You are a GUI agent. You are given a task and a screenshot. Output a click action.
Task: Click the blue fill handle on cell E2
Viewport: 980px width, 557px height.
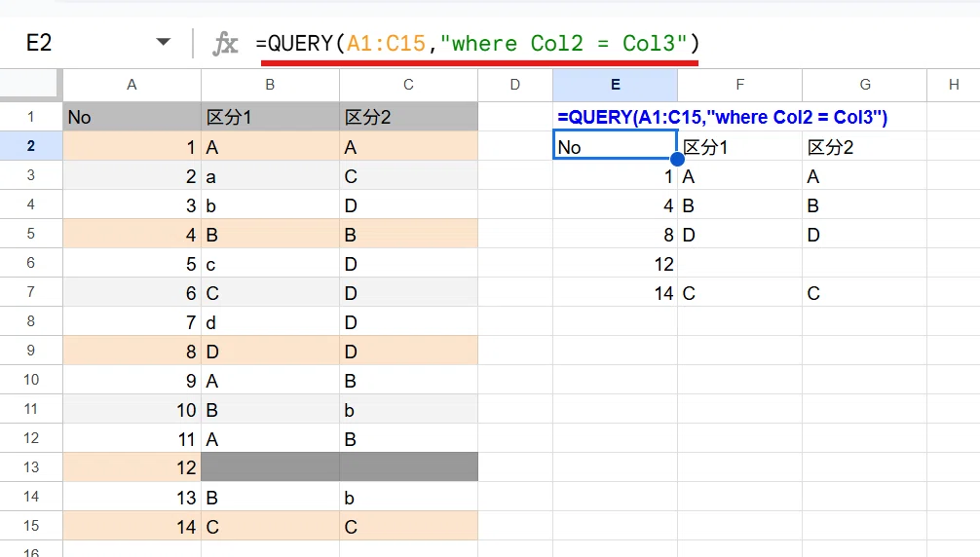(x=677, y=159)
